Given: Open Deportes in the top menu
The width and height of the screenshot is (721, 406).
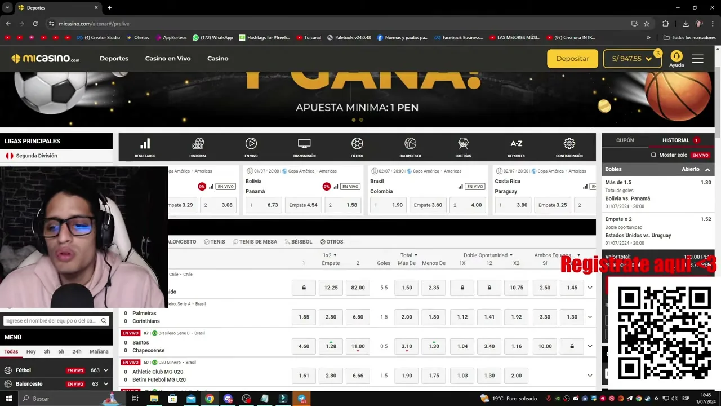Looking at the screenshot, I should [x=114, y=59].
